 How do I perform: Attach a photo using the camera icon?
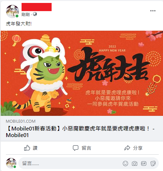[x=135, y=163]
